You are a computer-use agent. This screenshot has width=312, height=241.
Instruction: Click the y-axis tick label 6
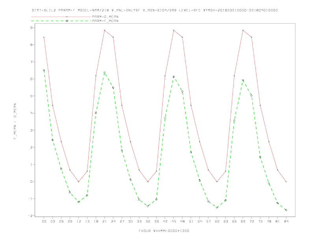pos(32,79)
